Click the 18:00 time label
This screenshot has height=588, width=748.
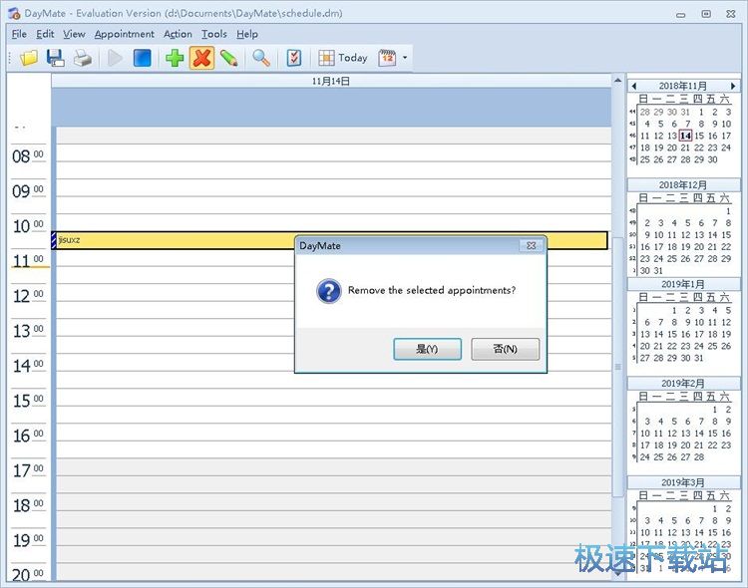click(28, 505)
